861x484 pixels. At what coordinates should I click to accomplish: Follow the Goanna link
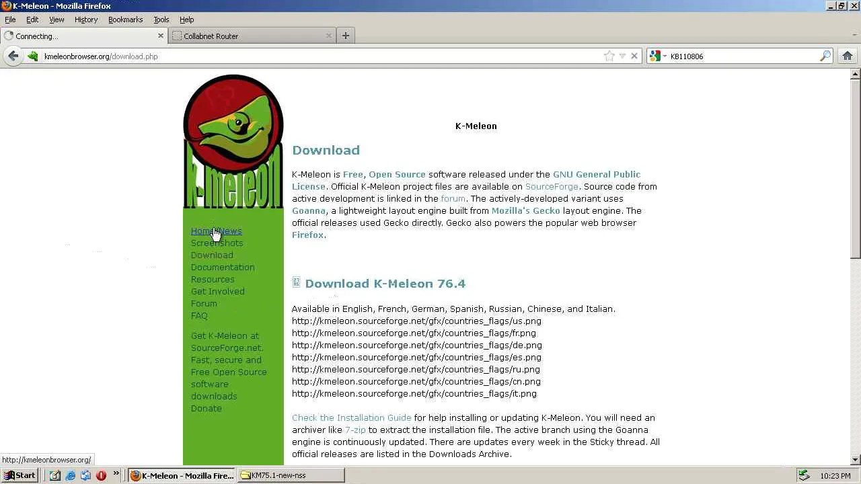pos(309,211)
